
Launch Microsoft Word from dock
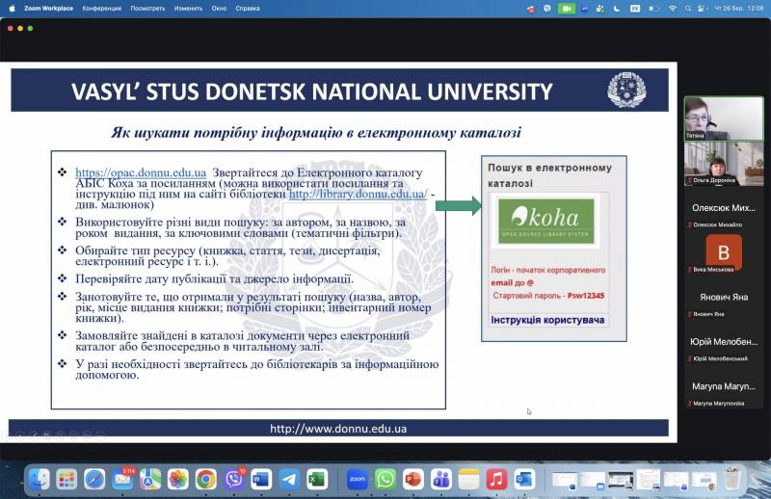click(x=261, y=479)
